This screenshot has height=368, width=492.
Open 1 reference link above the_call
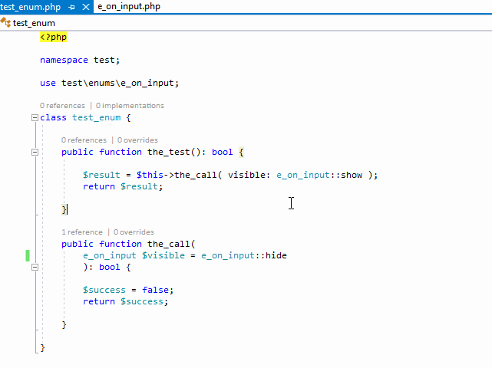pos(81,232)
